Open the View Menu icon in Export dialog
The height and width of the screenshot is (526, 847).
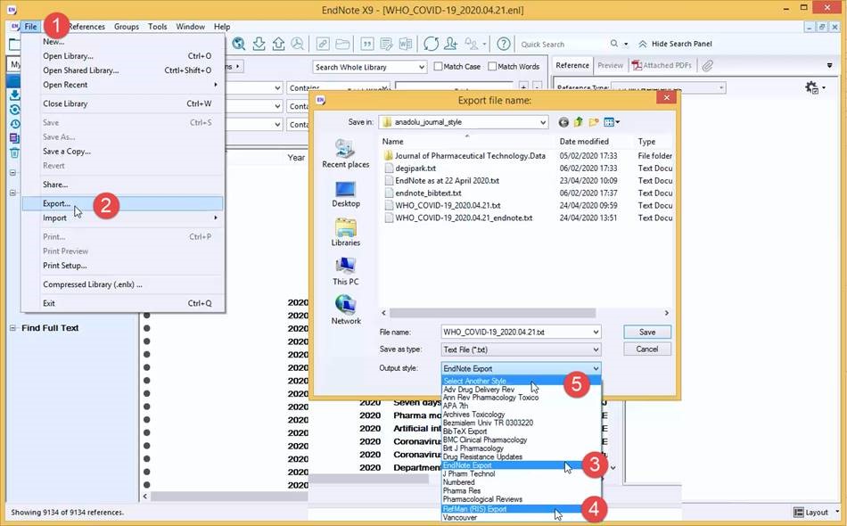(612, 123)
